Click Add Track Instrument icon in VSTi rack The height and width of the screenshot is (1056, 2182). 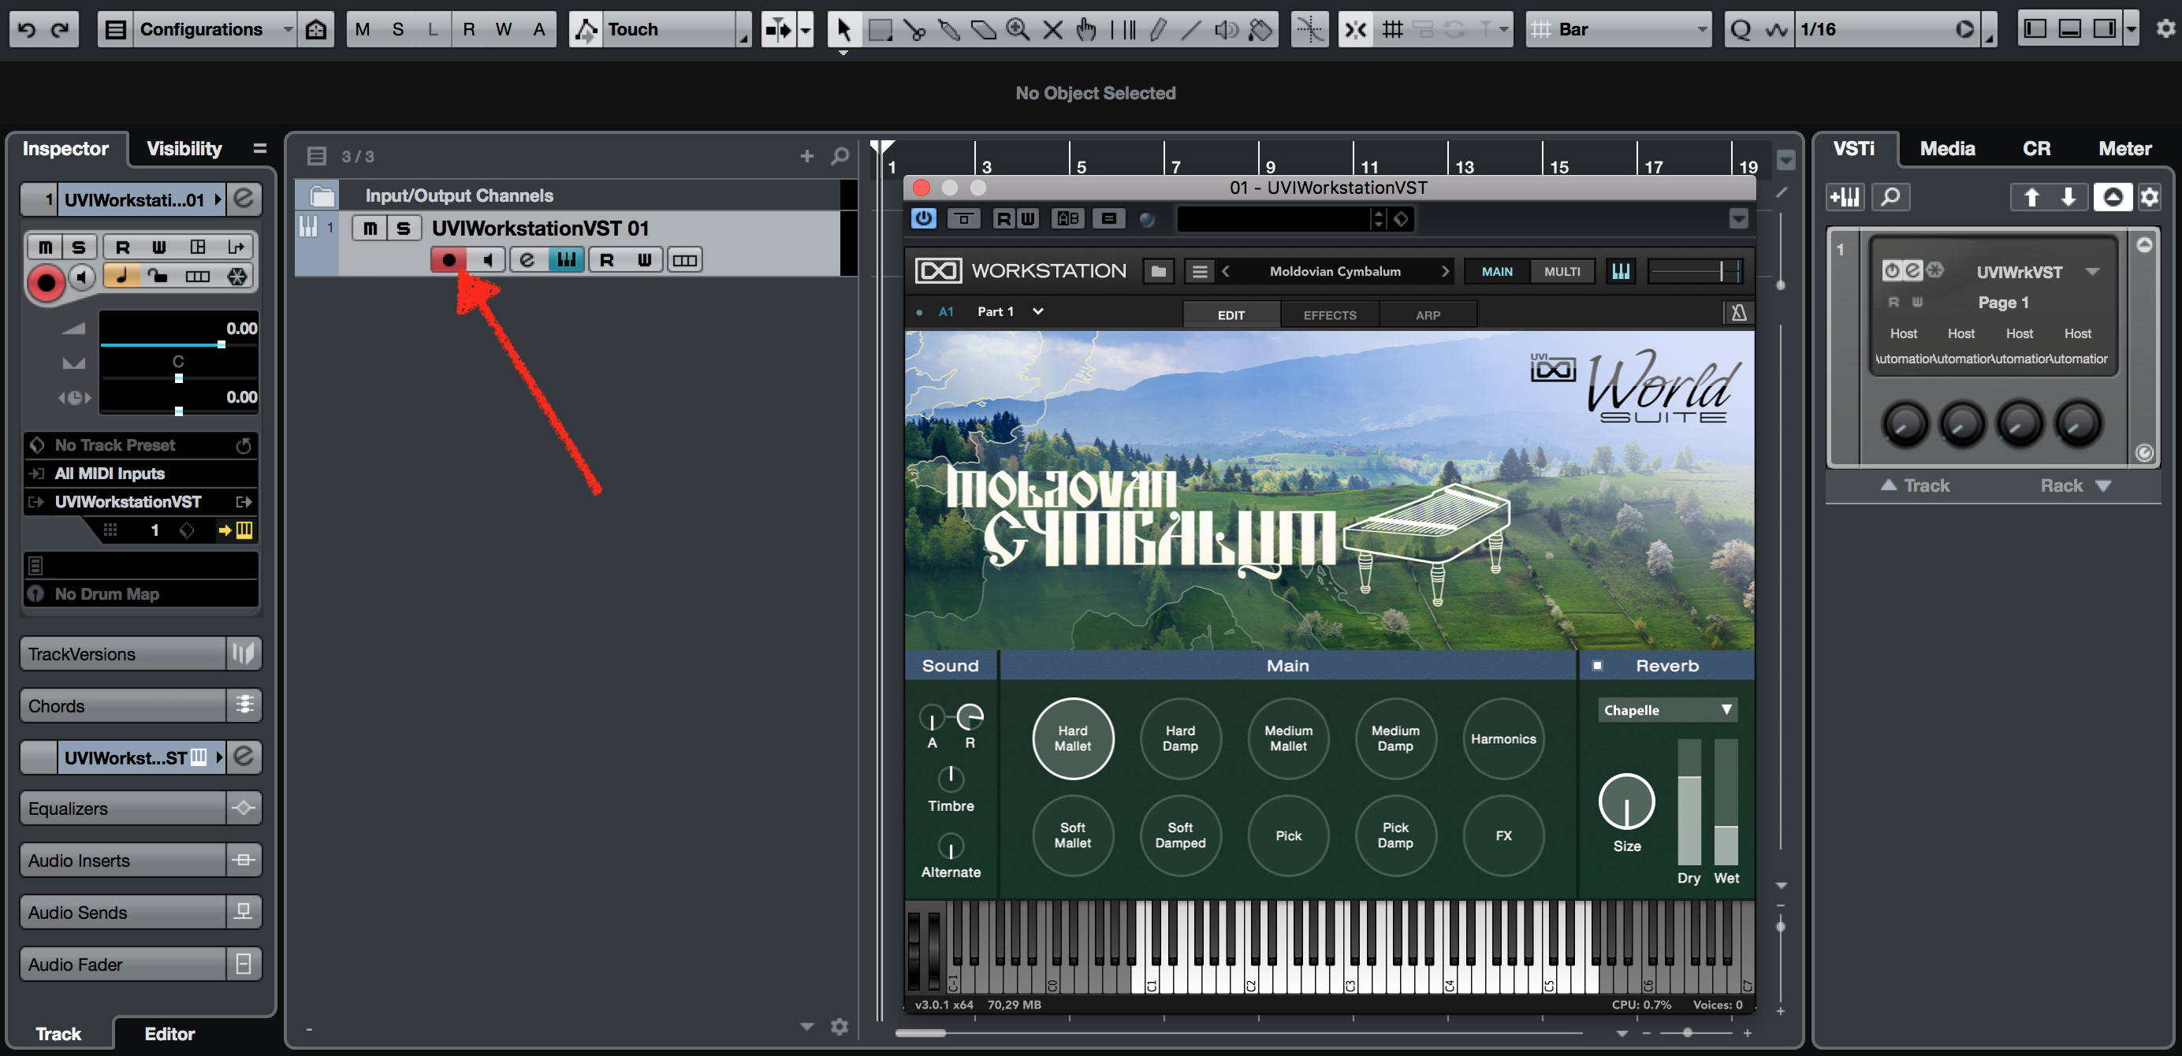[1845, 197]
